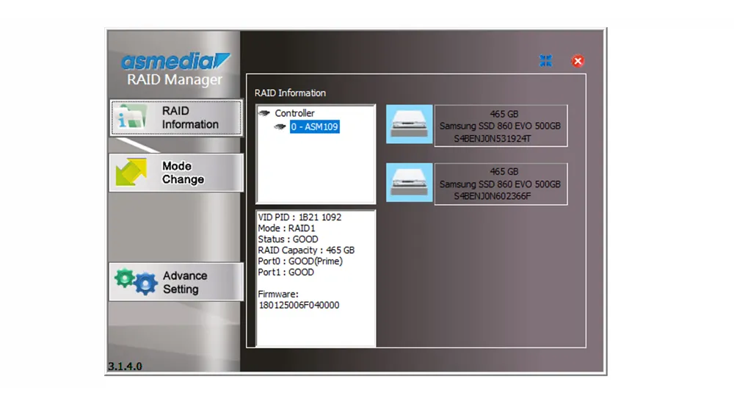The image size is (734, 404).
Task: Select the first SSD drive icon
Action: point(409,124)
